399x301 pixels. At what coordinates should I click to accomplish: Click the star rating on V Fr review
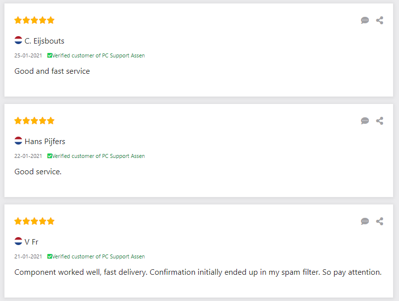tap(34, 221)
